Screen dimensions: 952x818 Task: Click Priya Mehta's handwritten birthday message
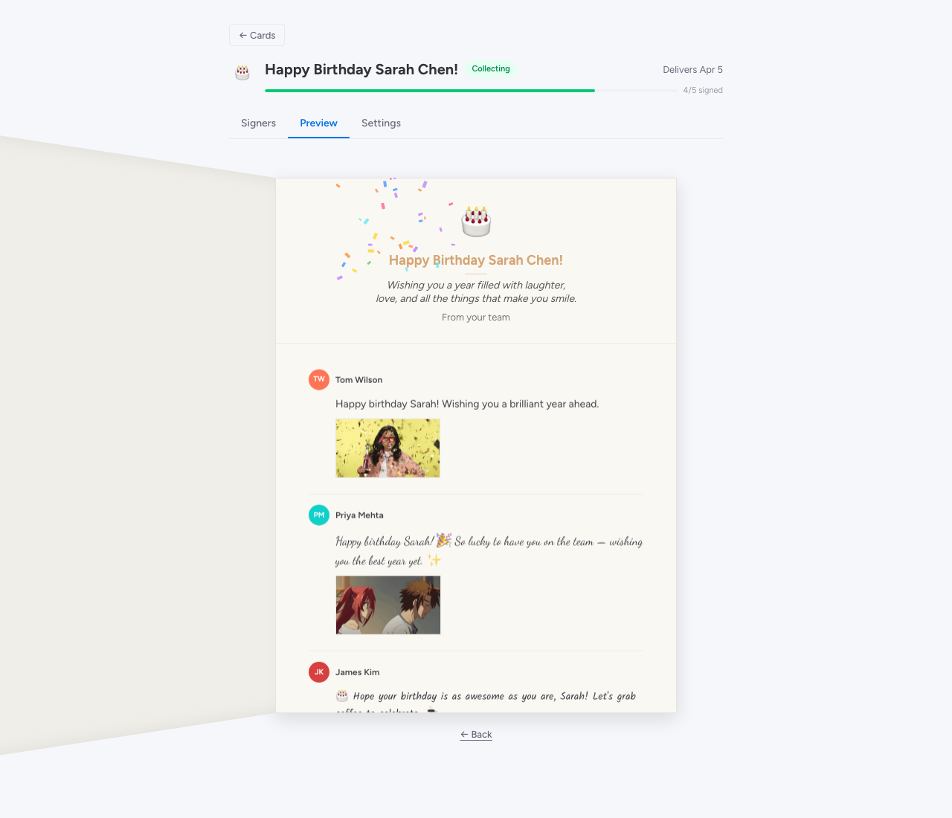489,551
